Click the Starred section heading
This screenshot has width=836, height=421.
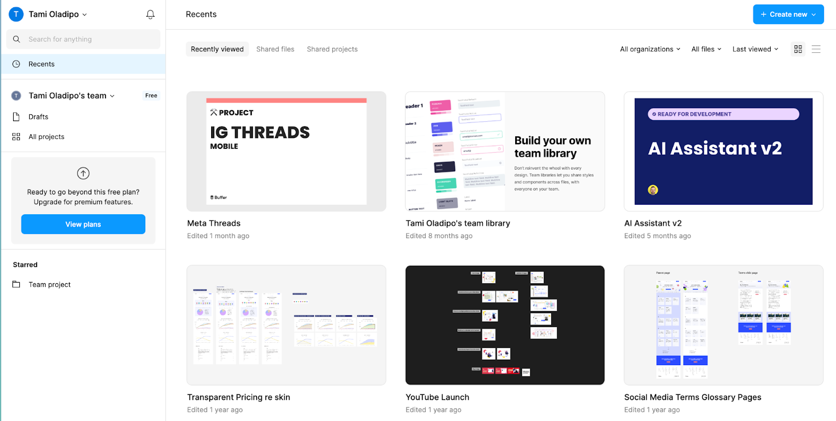25,265
